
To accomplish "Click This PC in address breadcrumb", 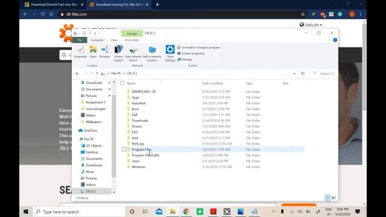I will pyautogui.click(x=116, y=74).
